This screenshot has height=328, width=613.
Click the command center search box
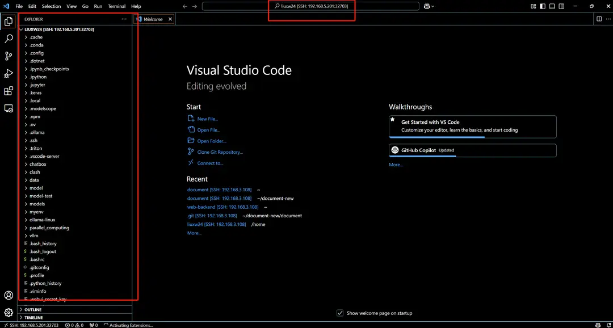310,6
